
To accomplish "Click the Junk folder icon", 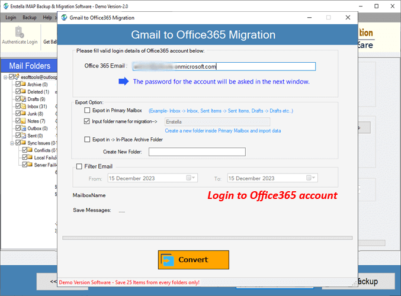I will [23, 114].
